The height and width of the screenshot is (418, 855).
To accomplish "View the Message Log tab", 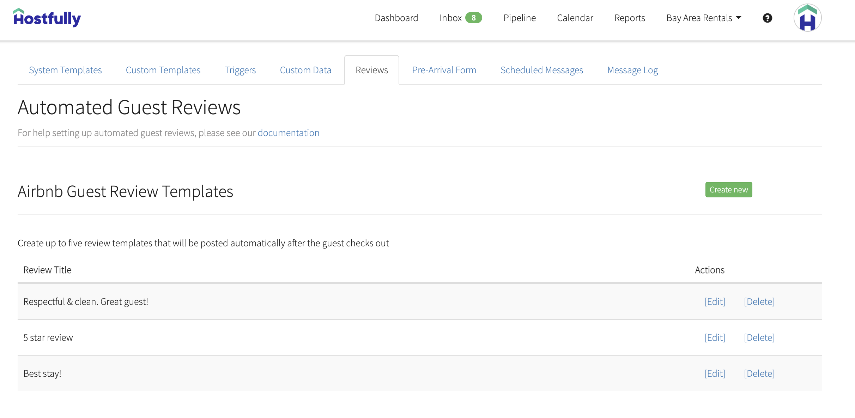I will pyautogui.click(x=632, y=70).
